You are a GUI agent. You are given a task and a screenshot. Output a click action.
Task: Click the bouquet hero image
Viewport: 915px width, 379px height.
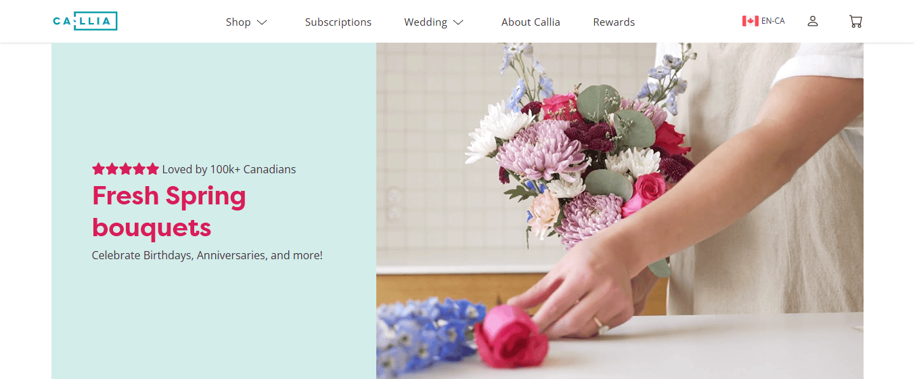click(x=619, y=210)
